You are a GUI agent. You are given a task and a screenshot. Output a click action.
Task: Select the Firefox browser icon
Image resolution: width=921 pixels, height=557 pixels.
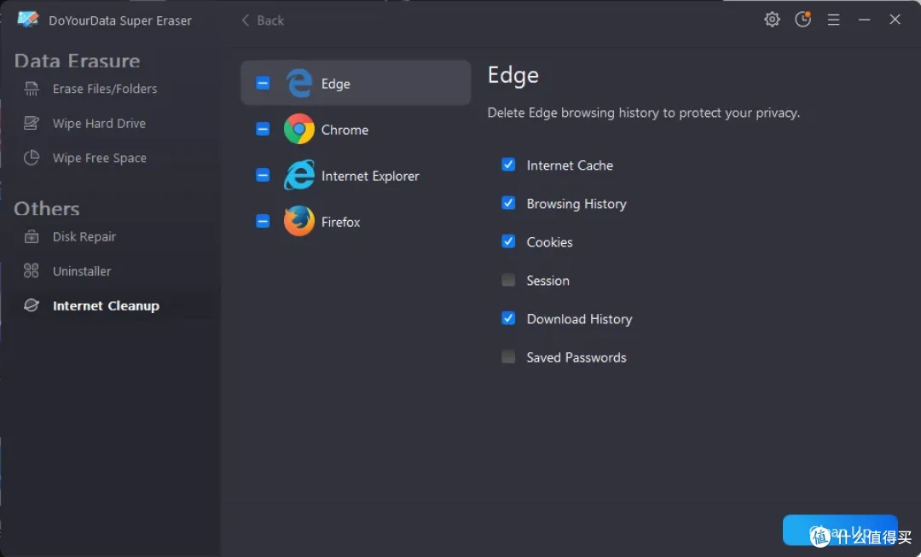[299, 221]
